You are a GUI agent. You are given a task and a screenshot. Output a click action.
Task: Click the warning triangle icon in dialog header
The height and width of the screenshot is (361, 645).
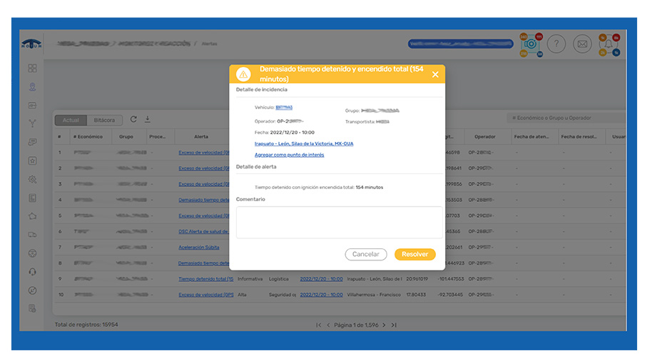[243, 74]
